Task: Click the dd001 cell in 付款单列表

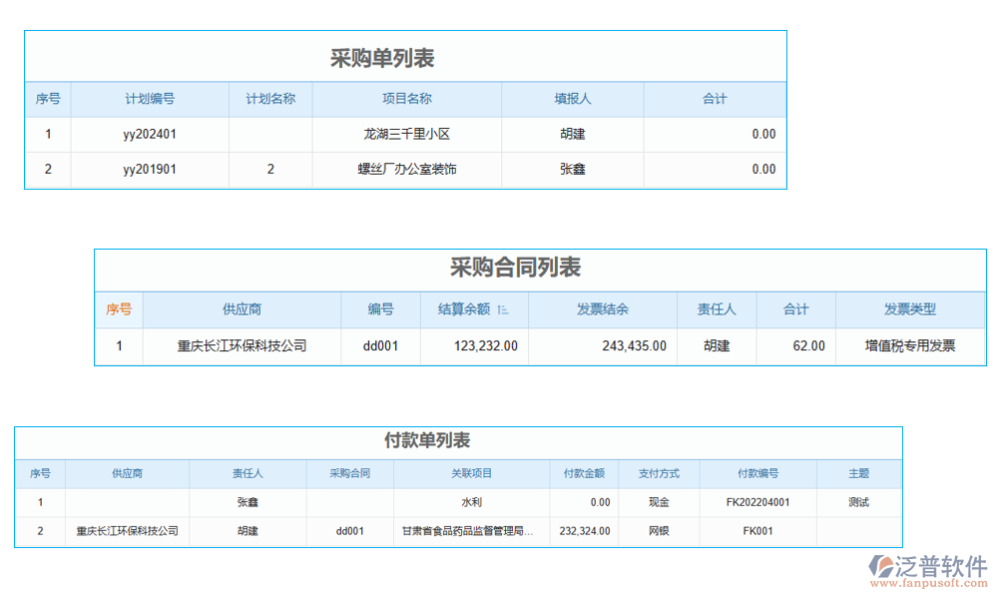Action: tap(350, 531)
